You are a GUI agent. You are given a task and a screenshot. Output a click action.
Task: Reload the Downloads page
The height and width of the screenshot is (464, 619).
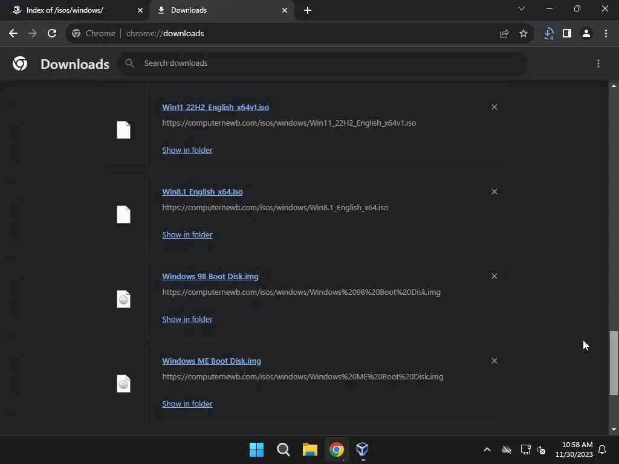tap(52, 34)
